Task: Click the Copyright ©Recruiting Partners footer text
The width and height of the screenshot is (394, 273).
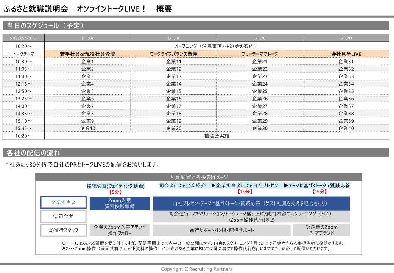Action: (197, 269)
